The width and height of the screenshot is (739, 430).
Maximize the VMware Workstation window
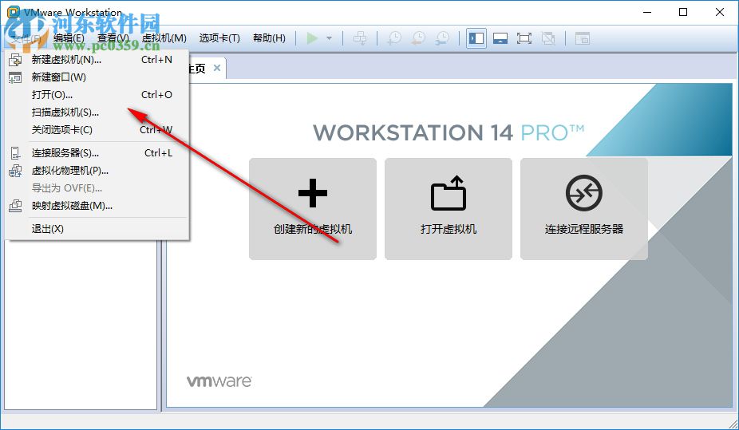tap(683, 12)
